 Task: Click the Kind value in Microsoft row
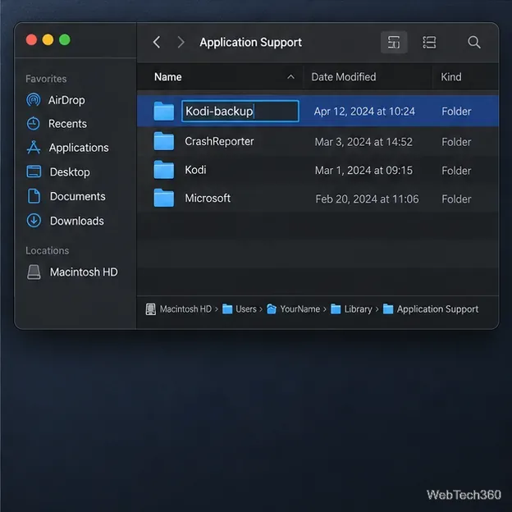(x=456, y=199)
